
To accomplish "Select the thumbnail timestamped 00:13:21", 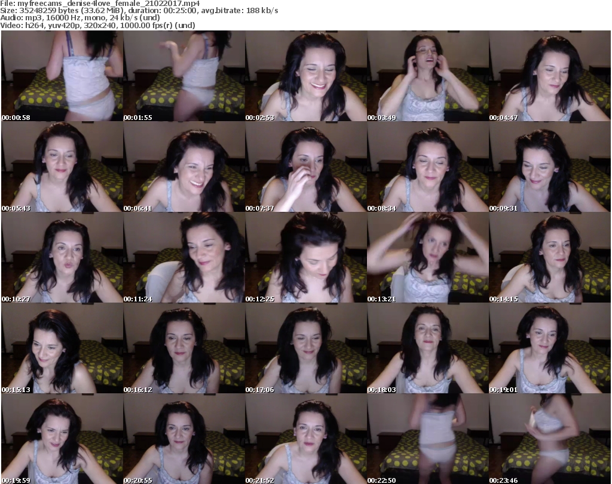I will (428, 257).
